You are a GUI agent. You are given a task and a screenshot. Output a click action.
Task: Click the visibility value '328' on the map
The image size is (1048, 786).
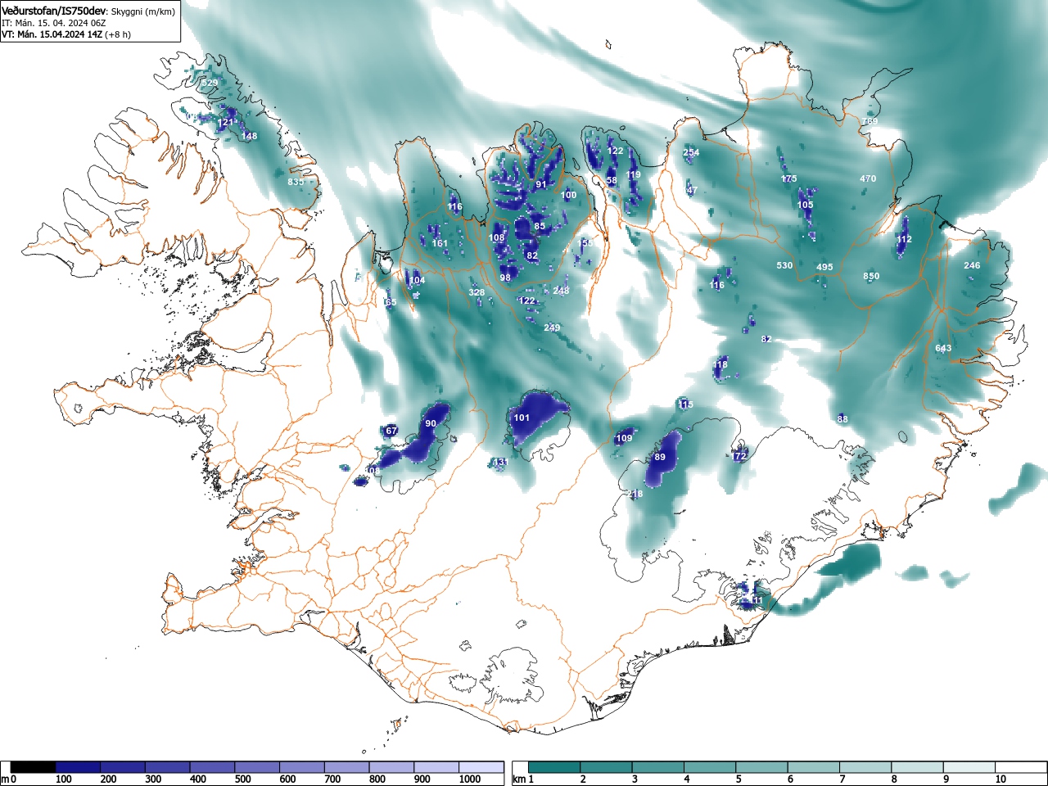tap(477, 292)
